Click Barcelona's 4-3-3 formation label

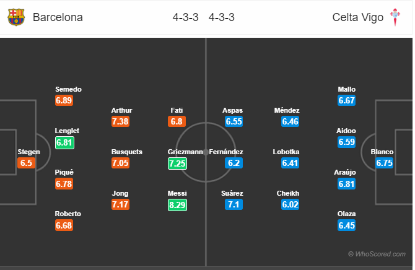[186, 17]
